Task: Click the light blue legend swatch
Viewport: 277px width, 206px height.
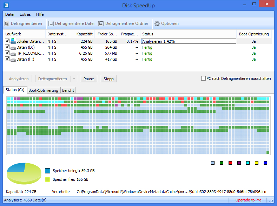Action: pos(213,163)
